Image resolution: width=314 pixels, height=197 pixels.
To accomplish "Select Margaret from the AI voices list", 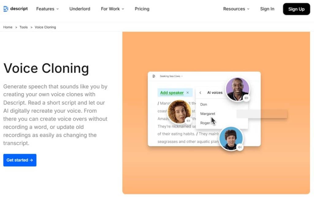I will coord(208,114).
